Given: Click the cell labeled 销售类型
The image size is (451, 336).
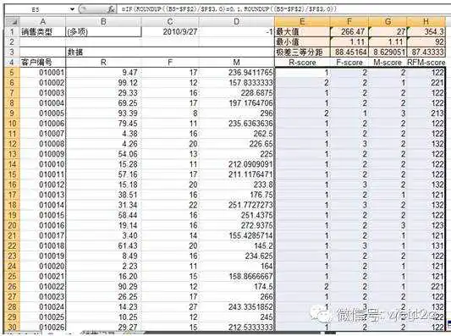Looking at the screenshot, I should [42, 31].
